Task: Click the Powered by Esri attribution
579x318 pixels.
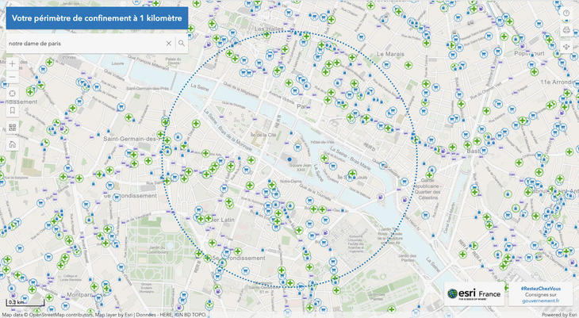Action: 559,314
